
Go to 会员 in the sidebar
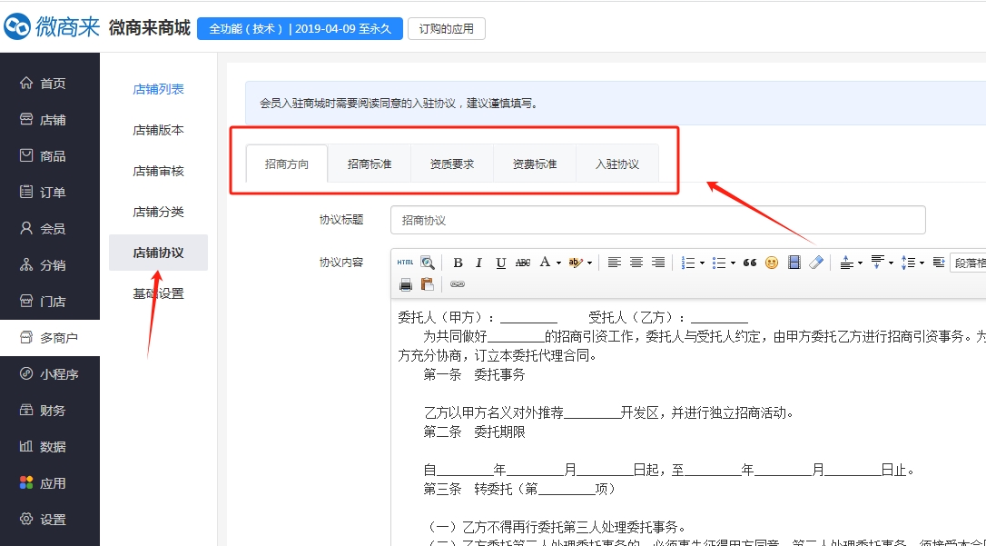(53, 229)
